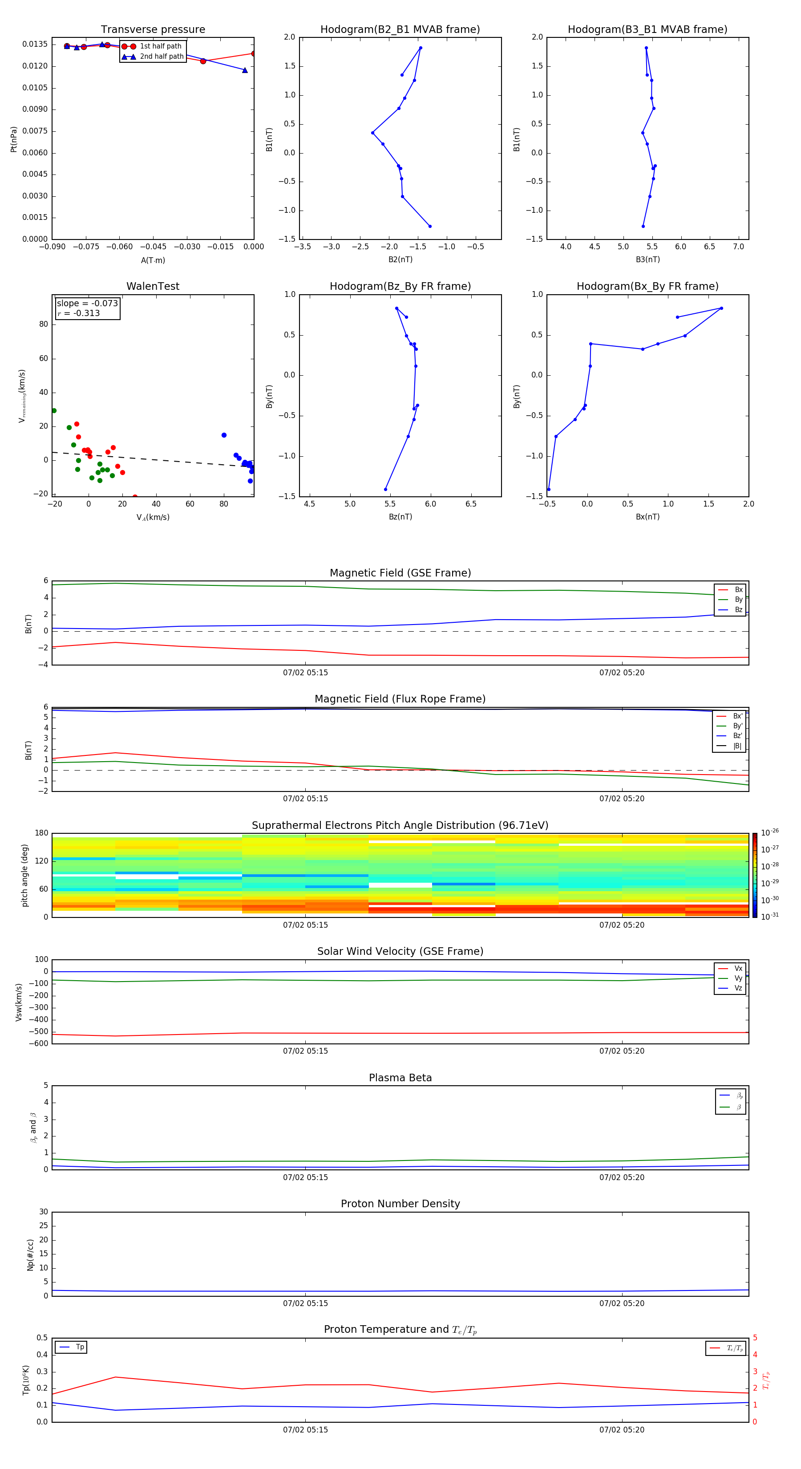The width and height of the screenshot is (801, 1469).
Task: Select the 'Bx' entry in GSE legend
Action: (x=730, y=590)
